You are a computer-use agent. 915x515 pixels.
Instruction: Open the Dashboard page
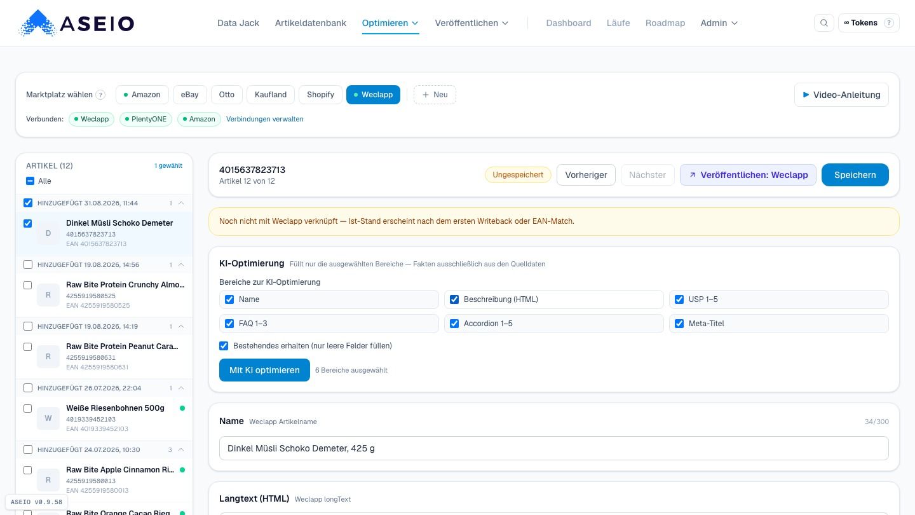[569, 23]
